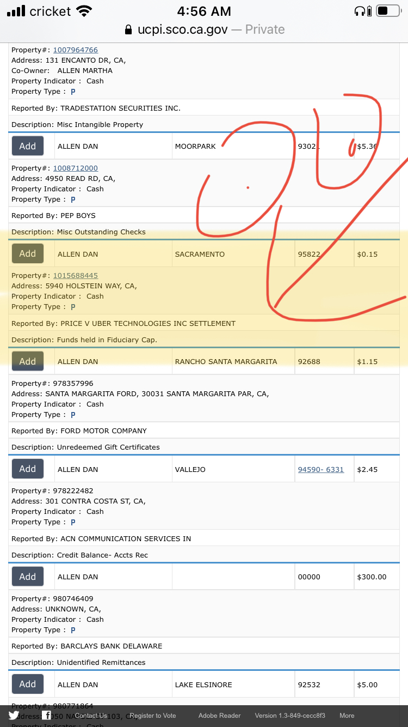Add the ALLEN DAN Sacramento property

(28, 253)
